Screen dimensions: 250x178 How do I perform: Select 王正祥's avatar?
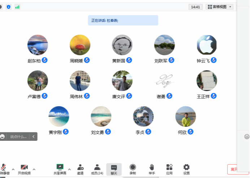point(207,81)
